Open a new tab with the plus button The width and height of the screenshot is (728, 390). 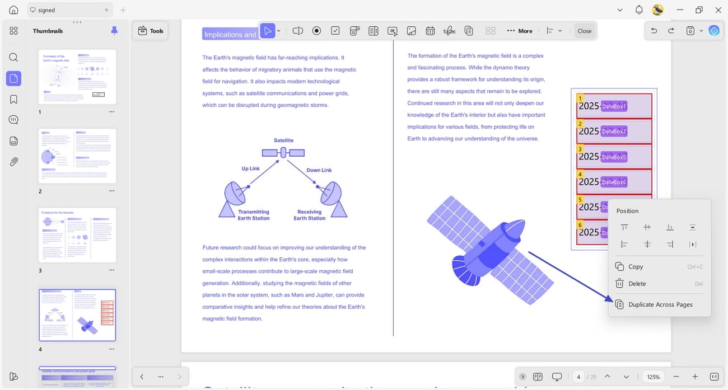pos(123,10)
